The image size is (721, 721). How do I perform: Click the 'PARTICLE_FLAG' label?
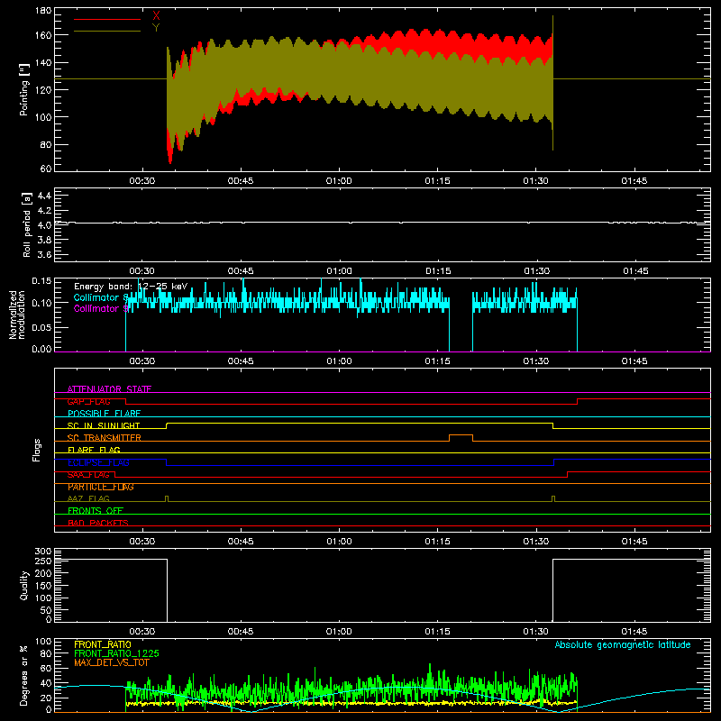coord(101,487)
